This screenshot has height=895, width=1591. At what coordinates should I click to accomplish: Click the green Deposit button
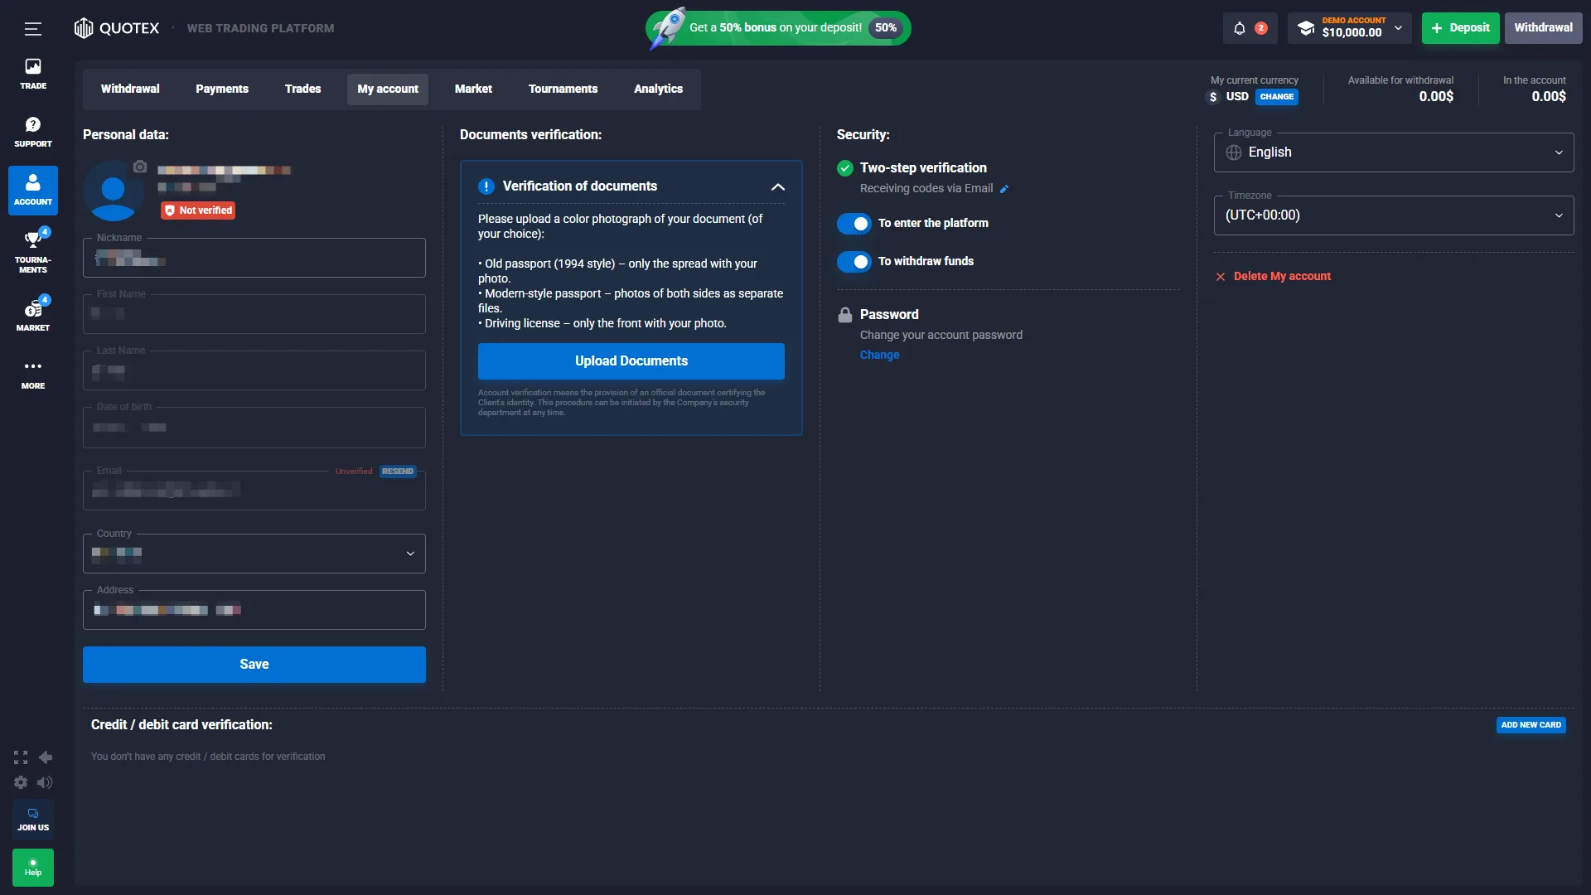pos(1460,28)
